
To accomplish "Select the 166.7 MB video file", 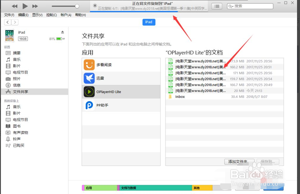I will [x=224, y=85].
